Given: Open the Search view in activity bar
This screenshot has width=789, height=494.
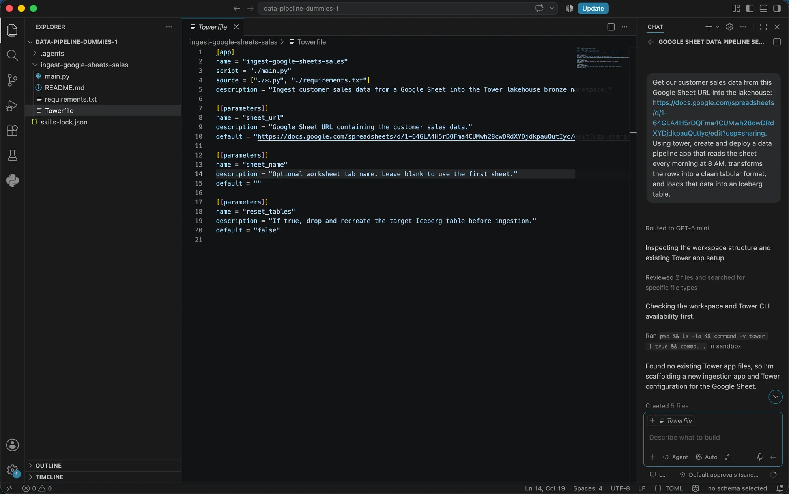Looking at the screenshot, I should coord(12,55).
